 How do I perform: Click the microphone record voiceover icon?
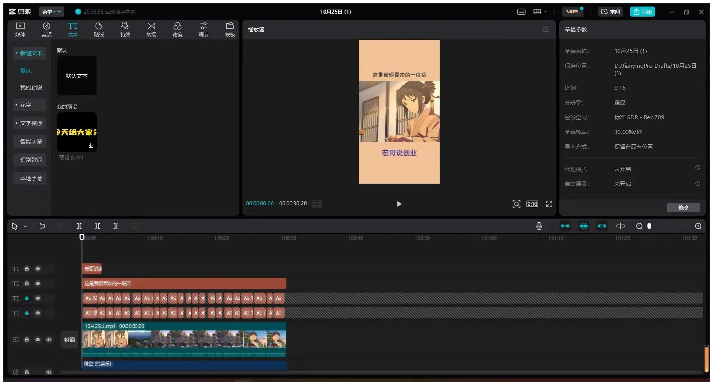539,226
